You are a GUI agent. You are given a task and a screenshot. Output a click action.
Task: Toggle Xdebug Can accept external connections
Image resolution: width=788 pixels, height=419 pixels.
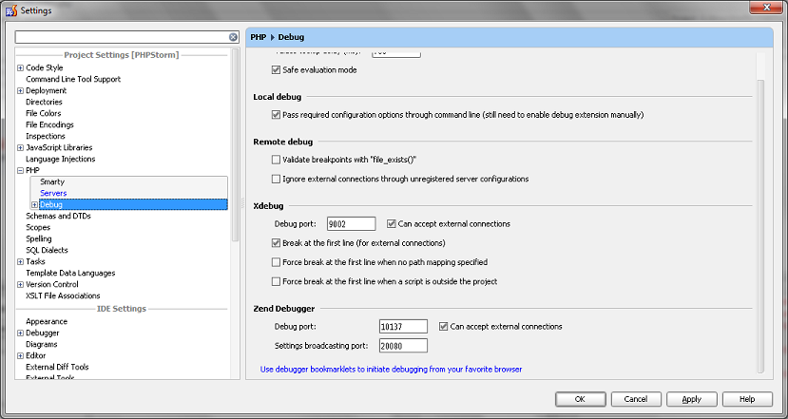click(x=392, y=224)
